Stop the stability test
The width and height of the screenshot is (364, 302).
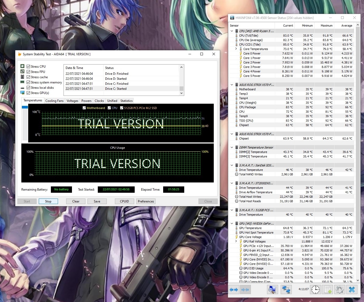point(48,201)
